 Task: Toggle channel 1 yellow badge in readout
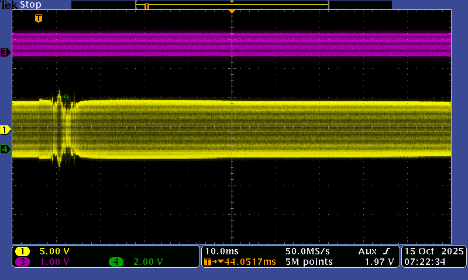(x=23, y=251)
